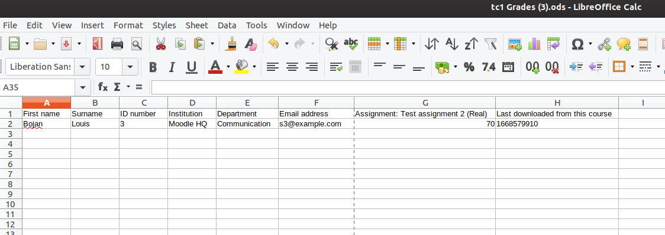Screen dimensions: 665x235
Task: Click the Copy icon
Action: pyautogui.click(x=180, y=44)
